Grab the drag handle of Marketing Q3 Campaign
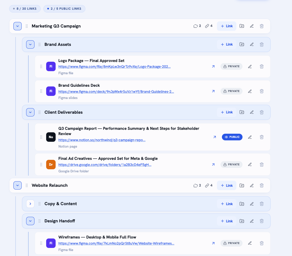 tap(27, 26)
